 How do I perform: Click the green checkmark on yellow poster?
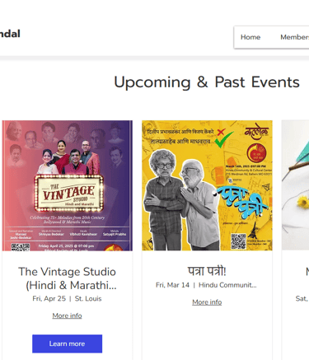click(223, 140)
